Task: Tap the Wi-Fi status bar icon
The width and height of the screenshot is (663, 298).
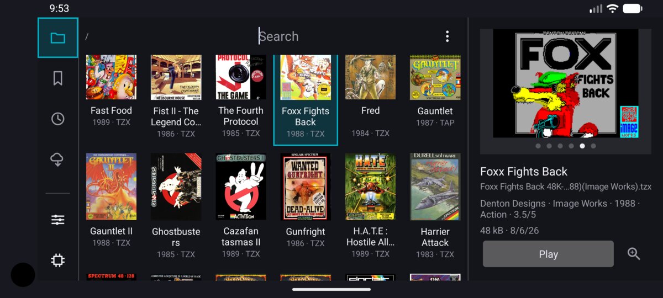Action: coord(612,8)
